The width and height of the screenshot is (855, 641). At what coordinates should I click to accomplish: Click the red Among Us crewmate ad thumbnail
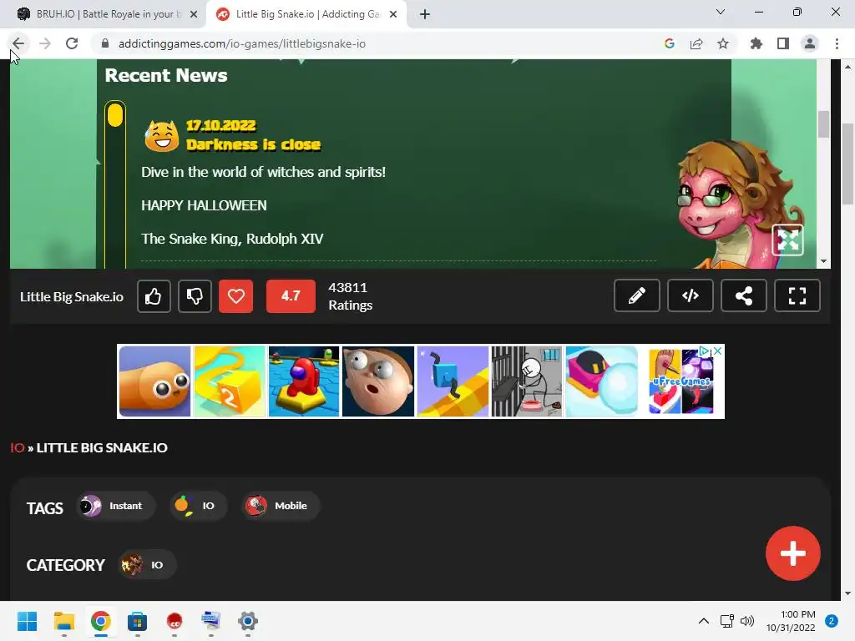304,381
